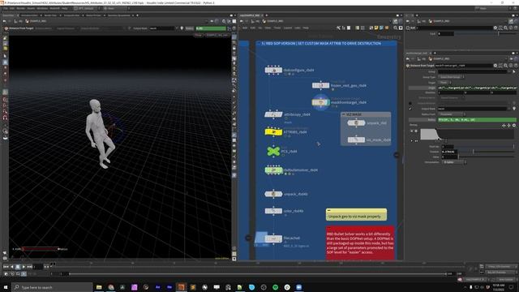This screenshot has width=519, height=292.
Task: Click the jump to first frame button
Action: coord(6,267)
